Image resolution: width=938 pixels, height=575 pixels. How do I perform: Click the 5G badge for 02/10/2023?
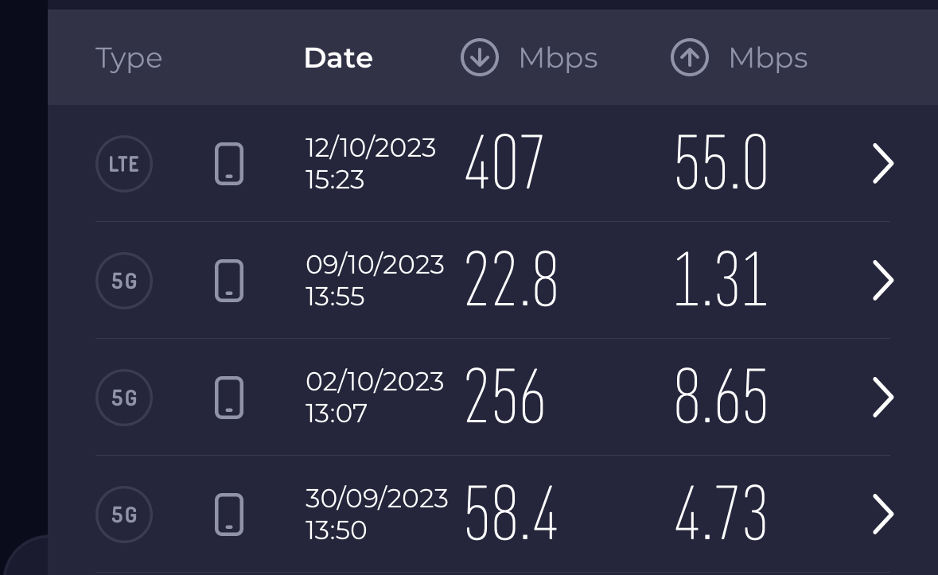point(124,398)
